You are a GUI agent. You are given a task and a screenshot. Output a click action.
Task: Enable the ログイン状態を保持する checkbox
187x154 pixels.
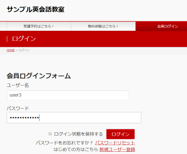point(50,134)
